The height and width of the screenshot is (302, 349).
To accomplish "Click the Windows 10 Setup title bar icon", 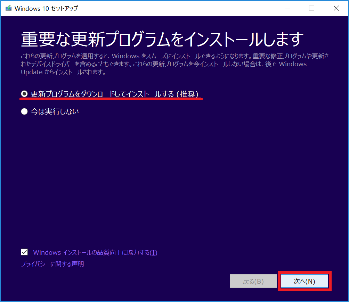I will [x=8, y=8].
